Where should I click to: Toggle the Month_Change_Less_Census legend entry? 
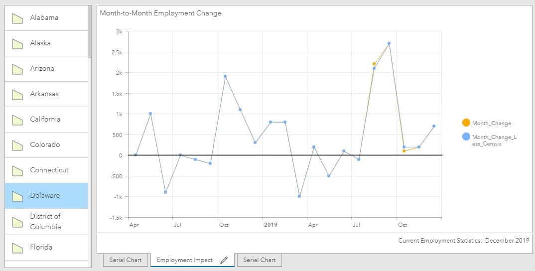tap(489, 140)
